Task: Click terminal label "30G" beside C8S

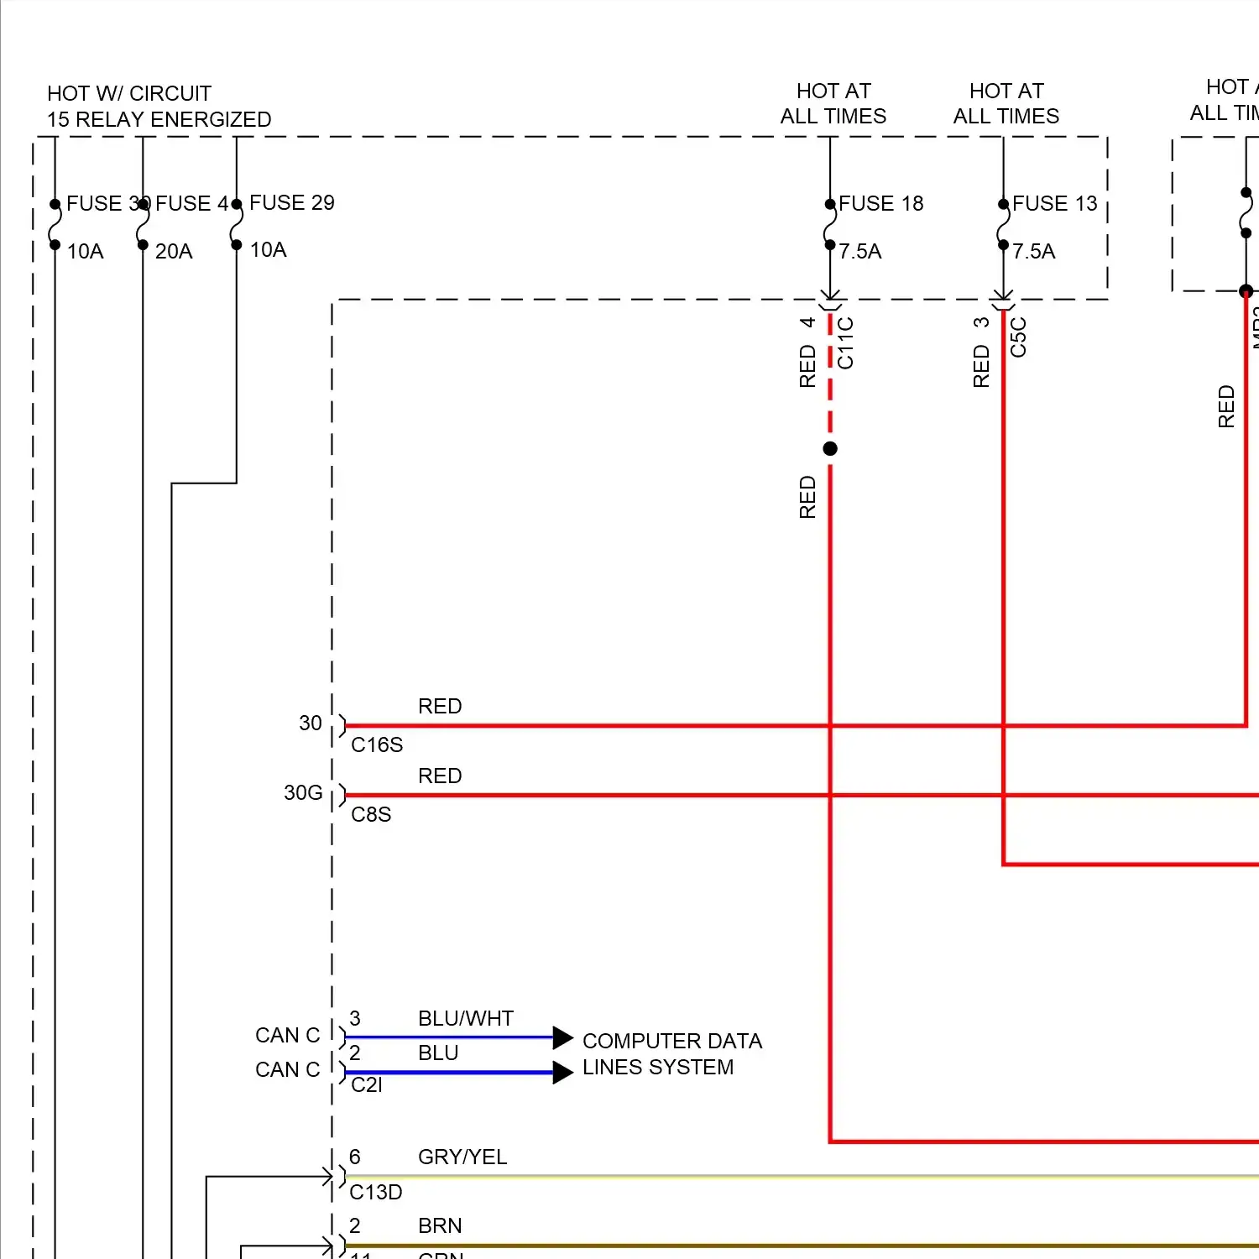Action: [x=303, y=792]
